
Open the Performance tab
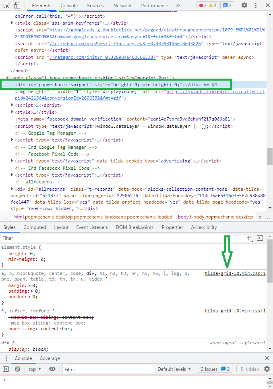154,6
